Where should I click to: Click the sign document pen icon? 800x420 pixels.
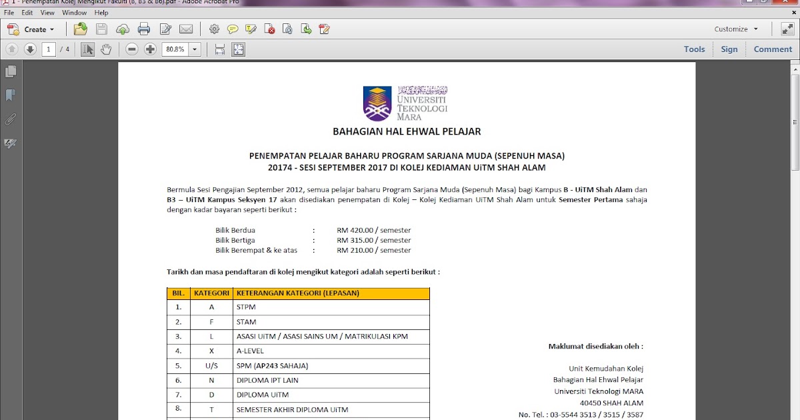tap(325, 29)
